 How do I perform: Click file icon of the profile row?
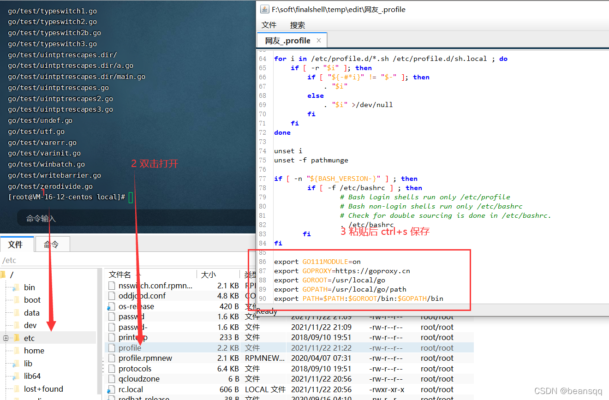click(x=111, y=348)
